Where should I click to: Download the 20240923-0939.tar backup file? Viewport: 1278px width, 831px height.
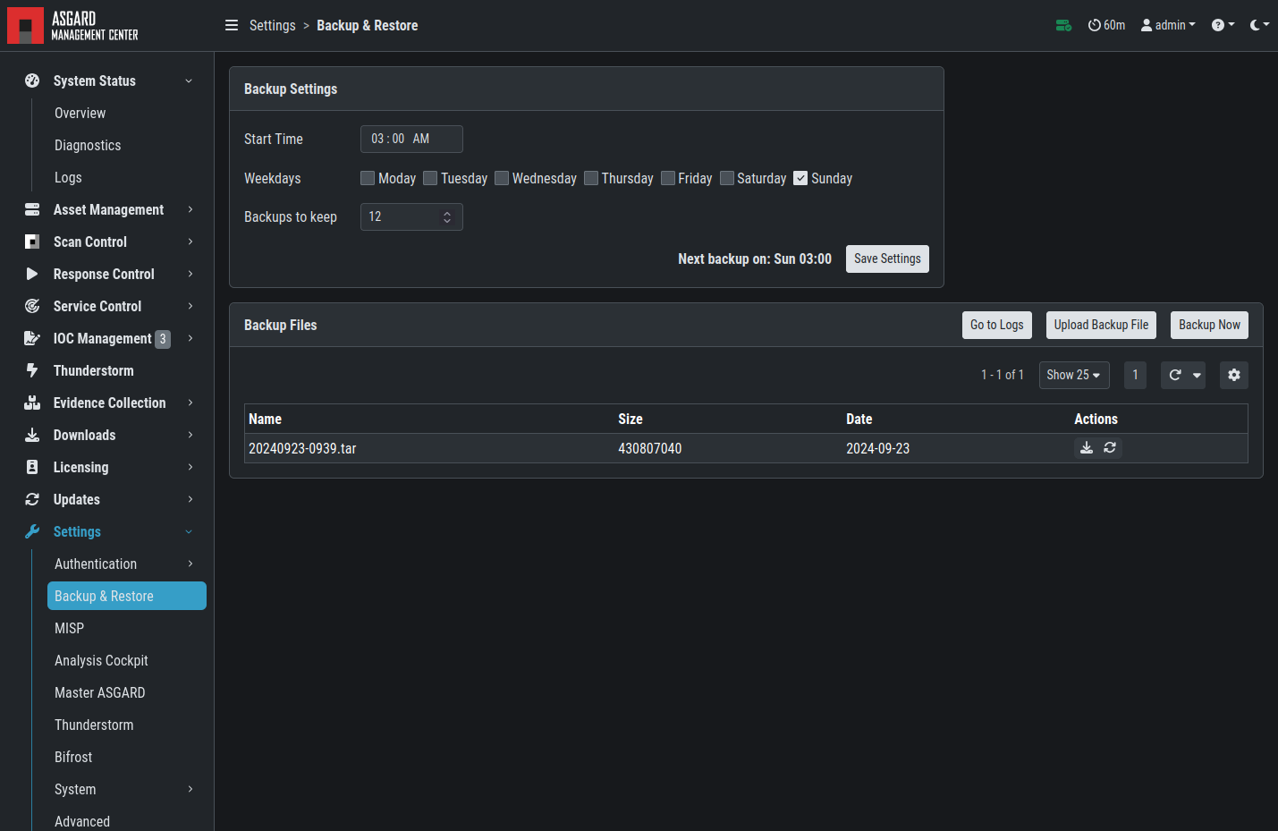point(1087,448)
